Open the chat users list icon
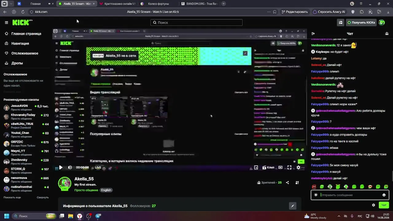Viewport: 393px width, 221px height. coord(387,34)
